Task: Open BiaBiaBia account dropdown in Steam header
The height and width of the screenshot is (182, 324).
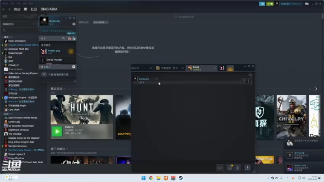Action: pos(291,4)
